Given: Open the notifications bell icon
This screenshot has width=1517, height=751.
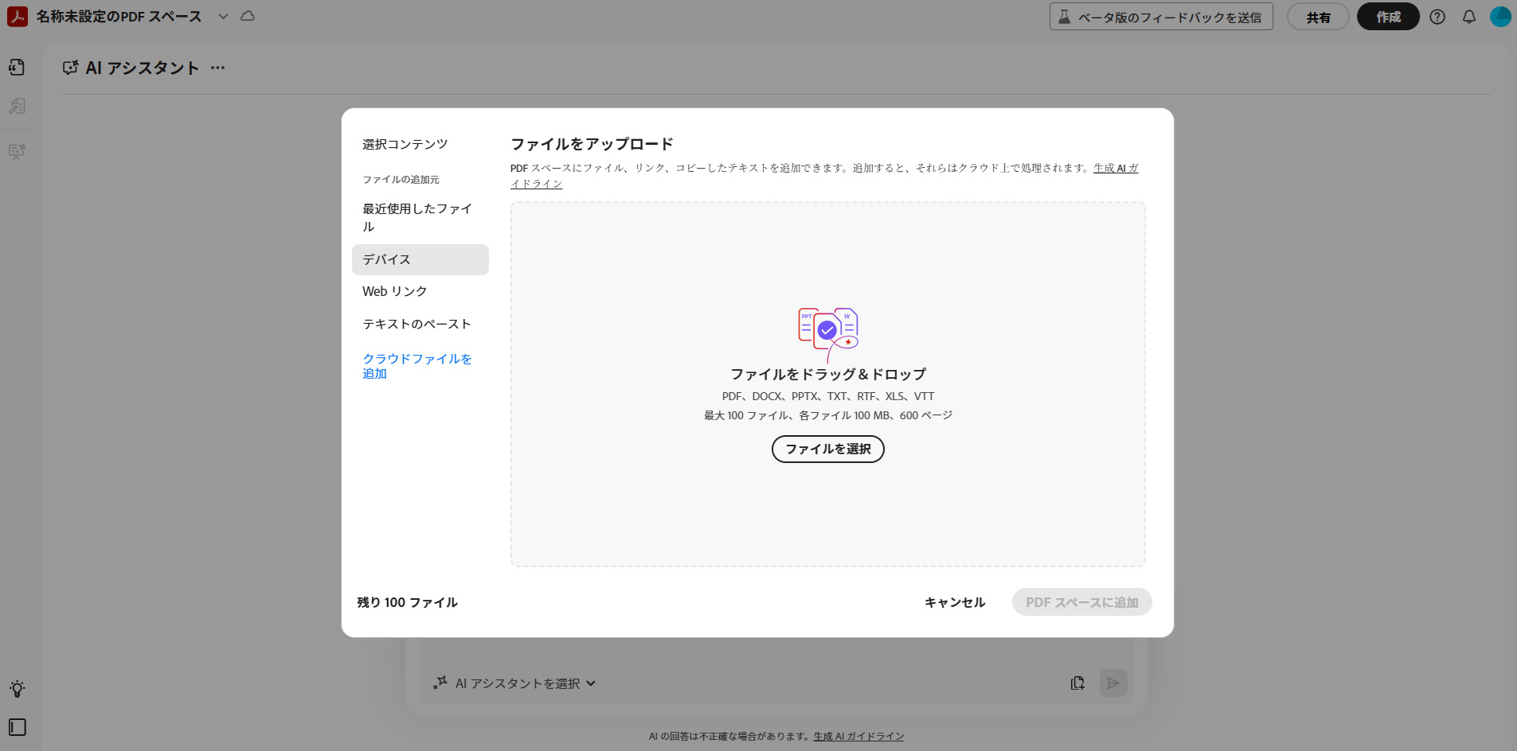Looking at the screenshot, I should click(1469, 17).
